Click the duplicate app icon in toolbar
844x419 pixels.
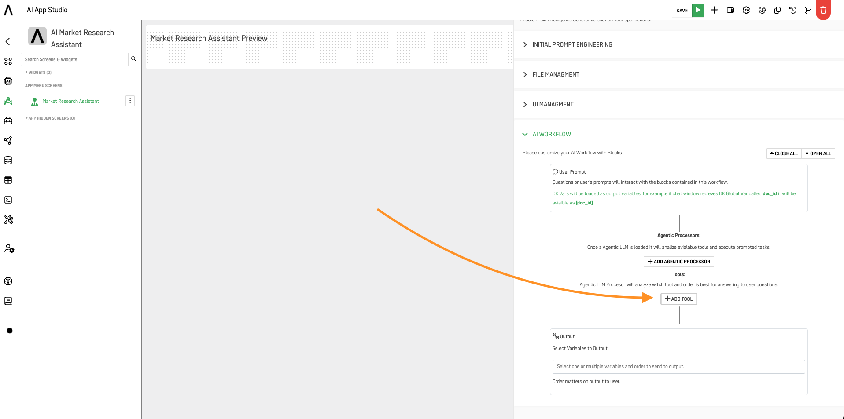777,10
